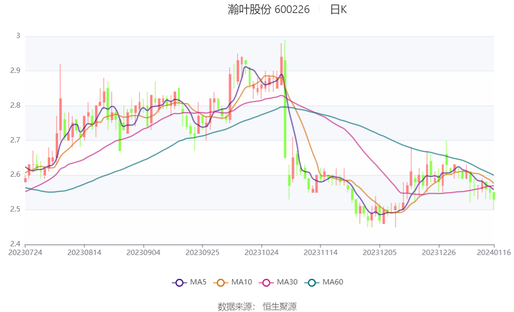Select x-axis date label 20231024
The width and height of the screenshot is (514, 312).
pos(261,253)
